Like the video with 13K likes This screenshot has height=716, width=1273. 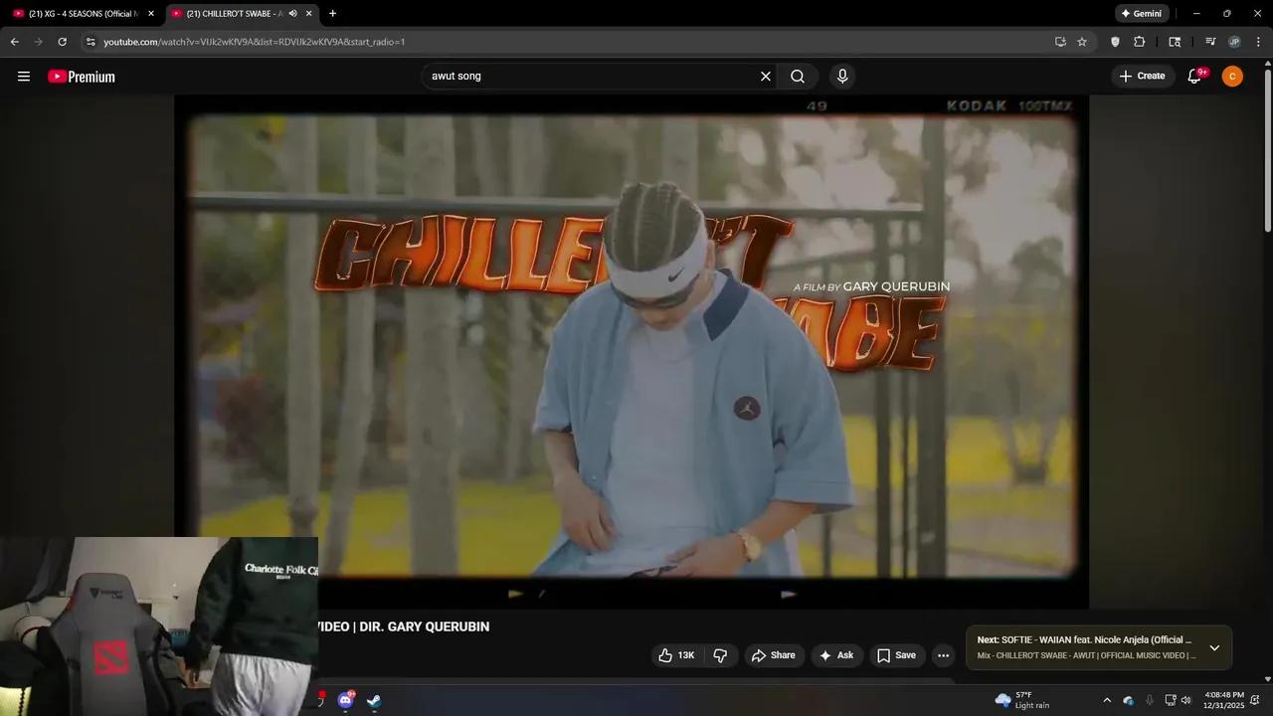(x=677, y=655)
